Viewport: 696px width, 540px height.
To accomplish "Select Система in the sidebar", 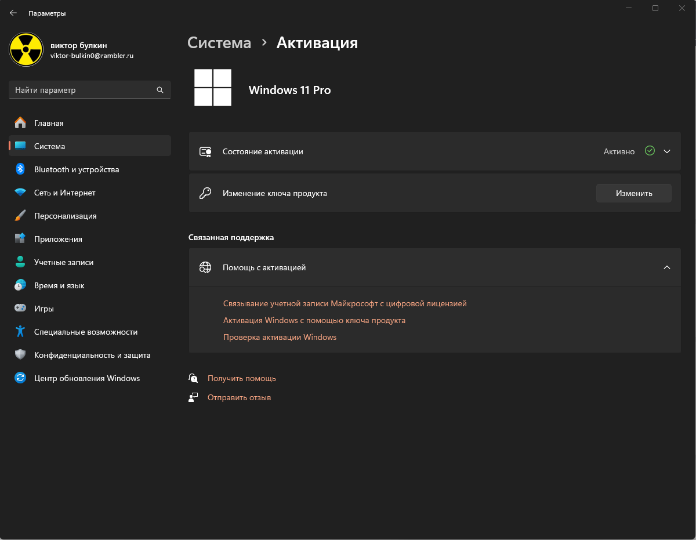I will pos(90,146).
